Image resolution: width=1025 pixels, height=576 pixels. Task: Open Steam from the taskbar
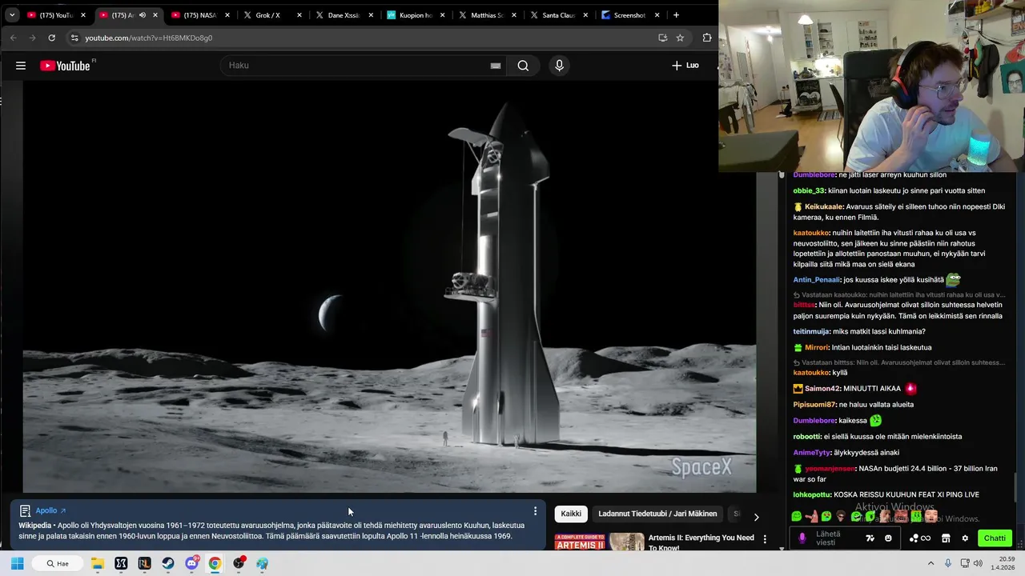pyautogui.click(x=168, y=563)
